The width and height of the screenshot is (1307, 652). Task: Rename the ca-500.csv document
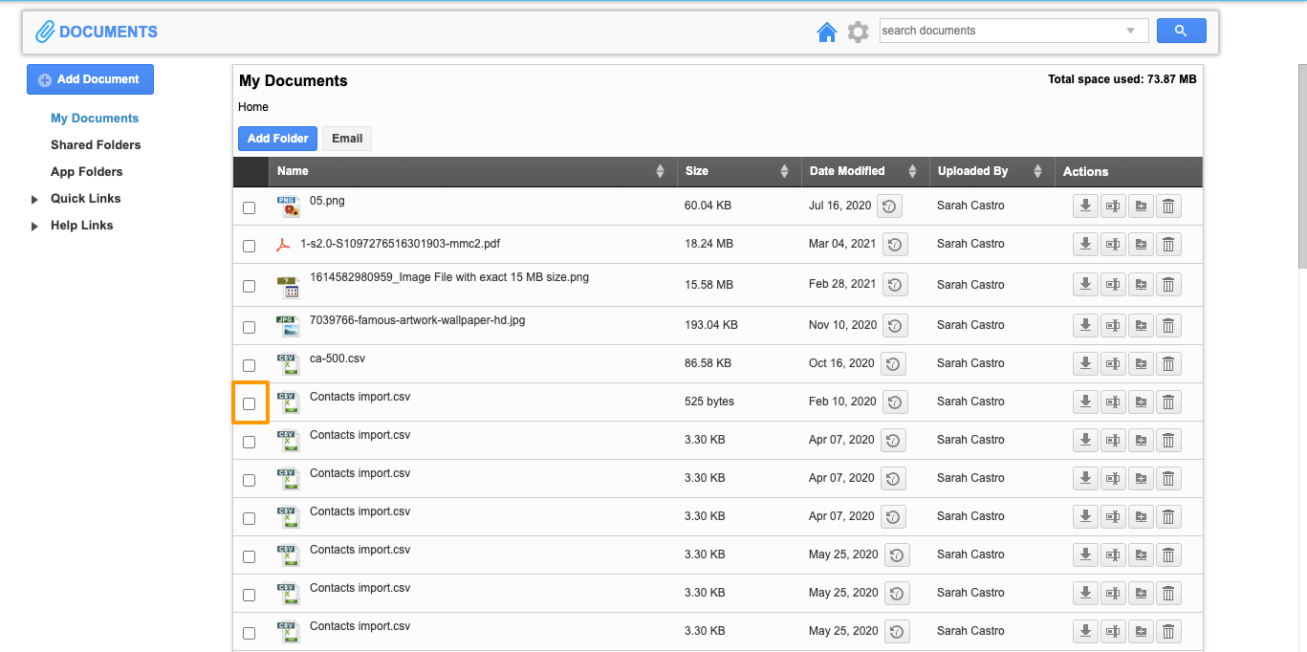pos(1113,364)
